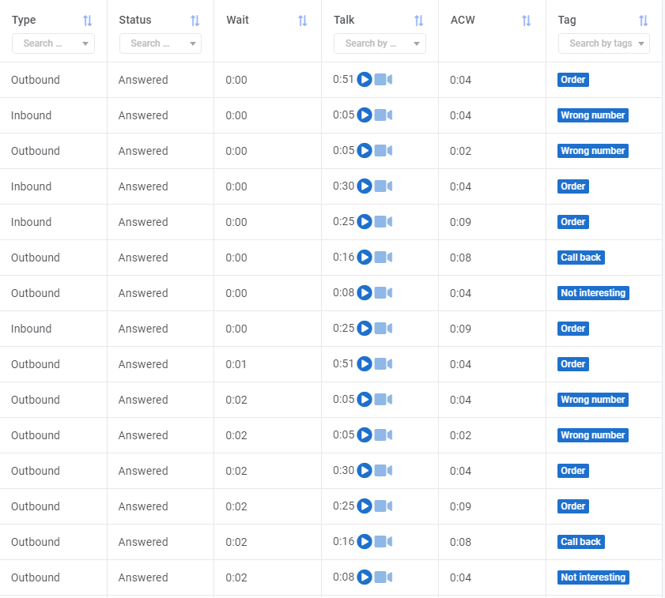Open video for Inbound 0:30 talk call
Screen dimensions: 665x598
click(384, 186)
